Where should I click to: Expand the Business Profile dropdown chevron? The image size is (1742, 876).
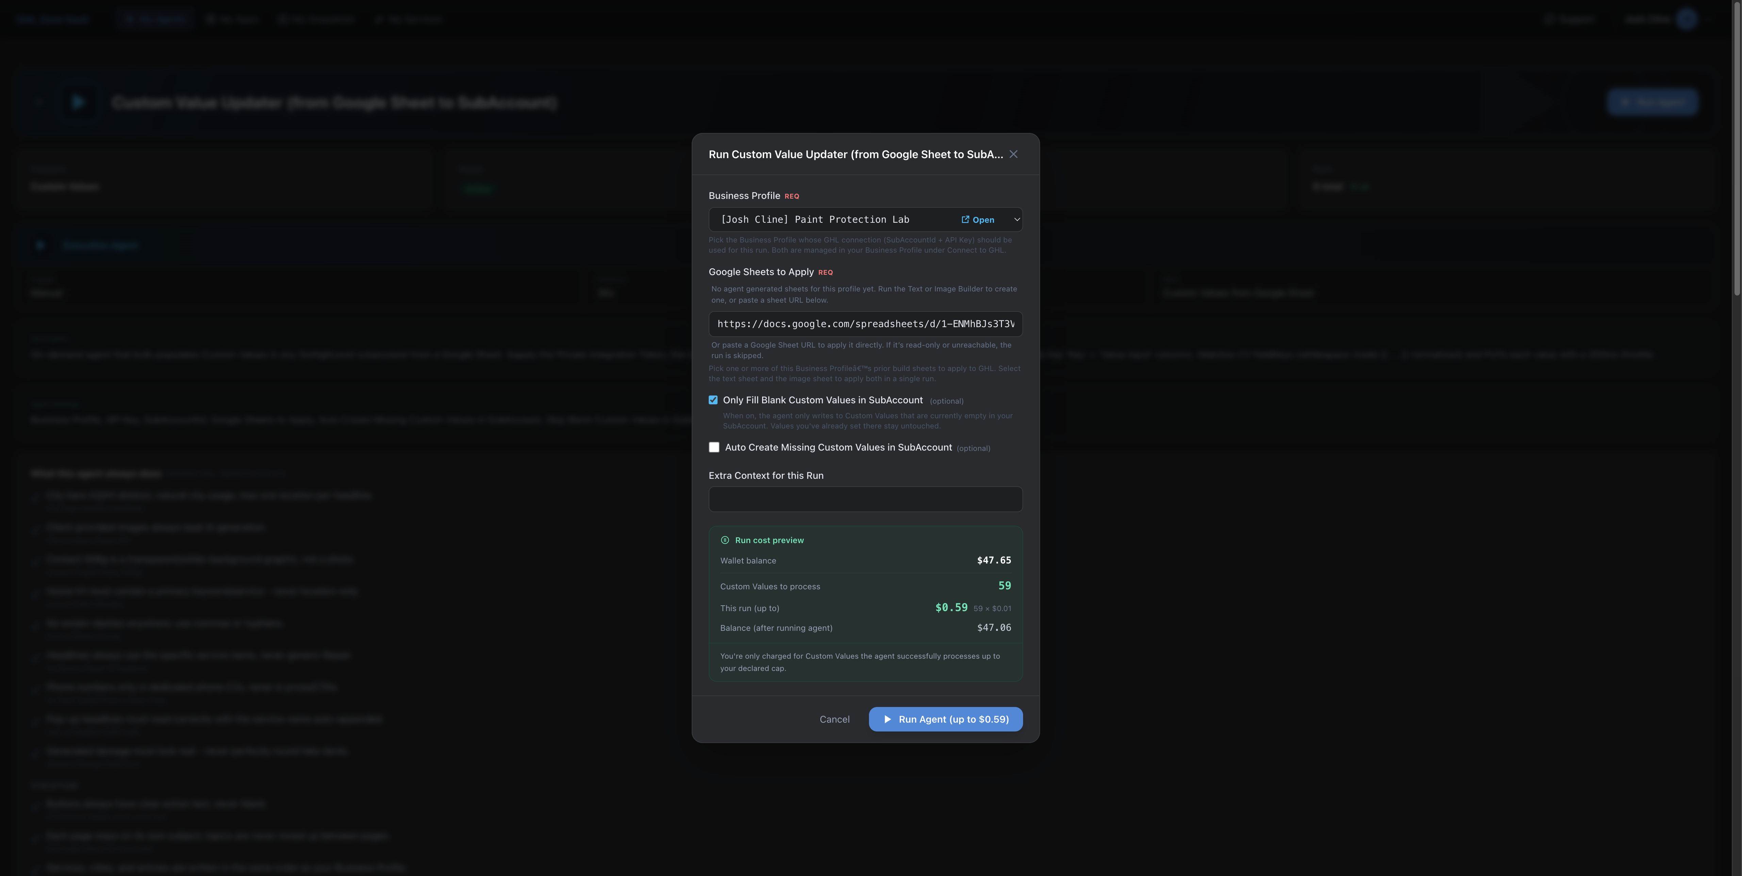click(1016, 220)
